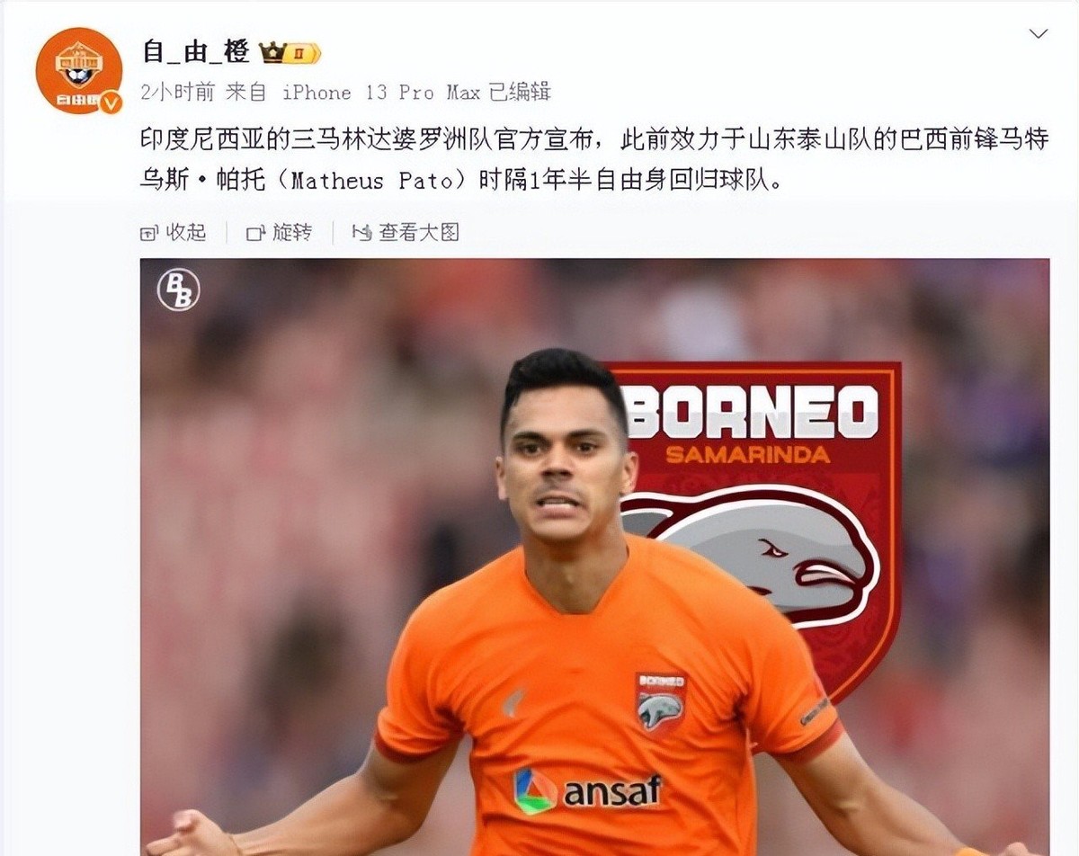
Task: Click the rotate icon before 旋转
Action: coord(256,233)
